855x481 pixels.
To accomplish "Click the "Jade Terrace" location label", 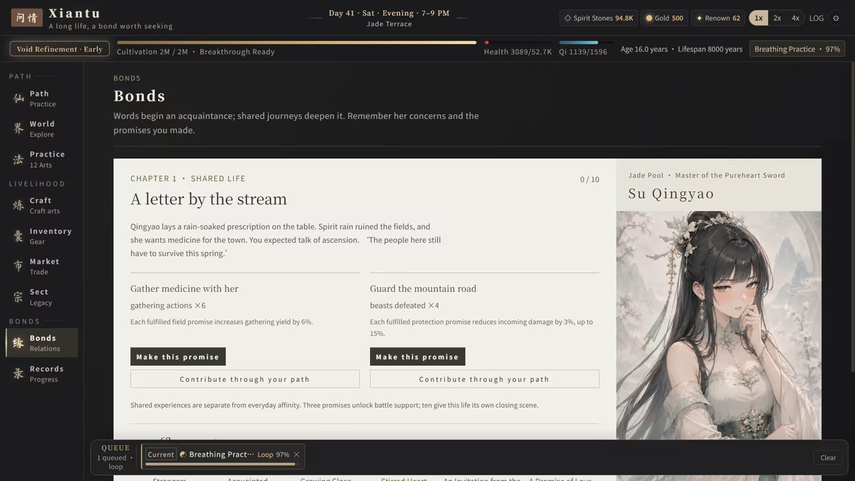I will [x=389, y=24].
